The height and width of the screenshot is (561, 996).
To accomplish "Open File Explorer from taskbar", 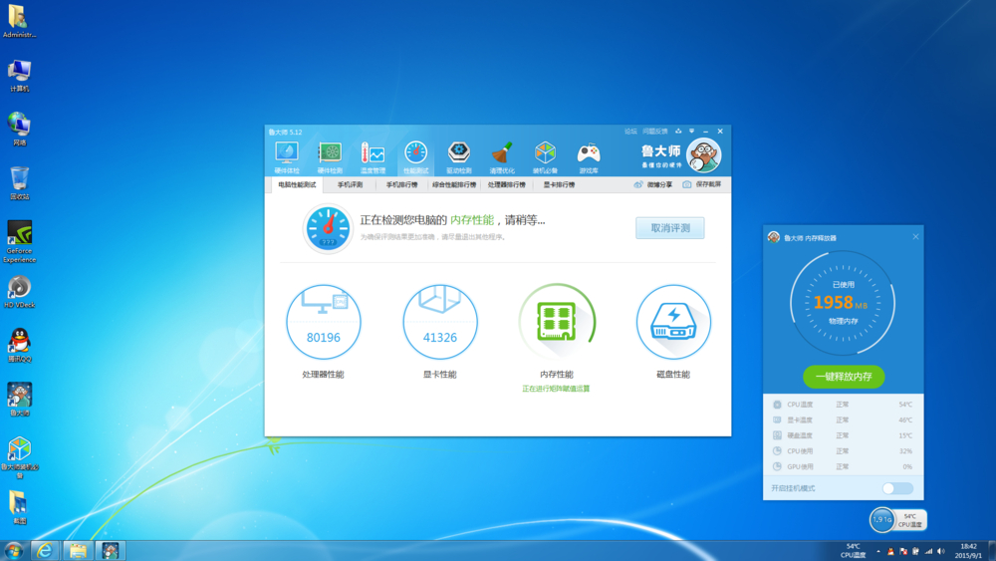I will point(78,550).
